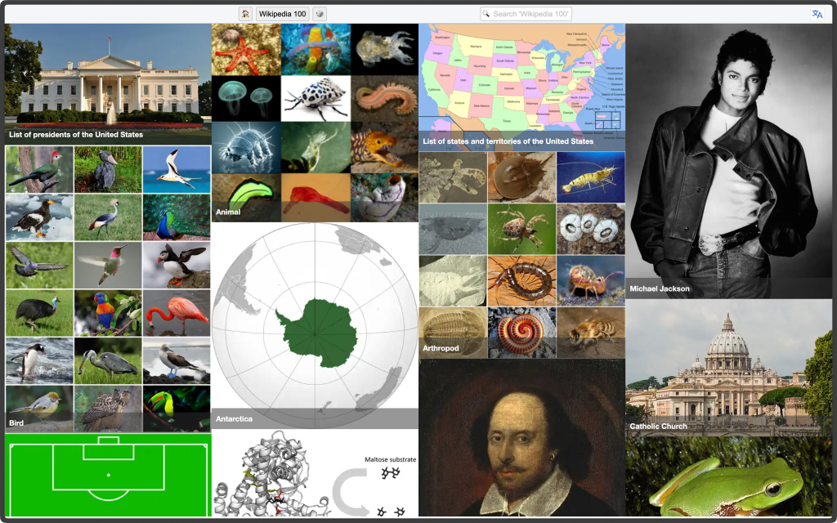837x523 pixels.
Task: Focus the Search 'Wikipedia 100' field
Action: (x=531, y=14)
